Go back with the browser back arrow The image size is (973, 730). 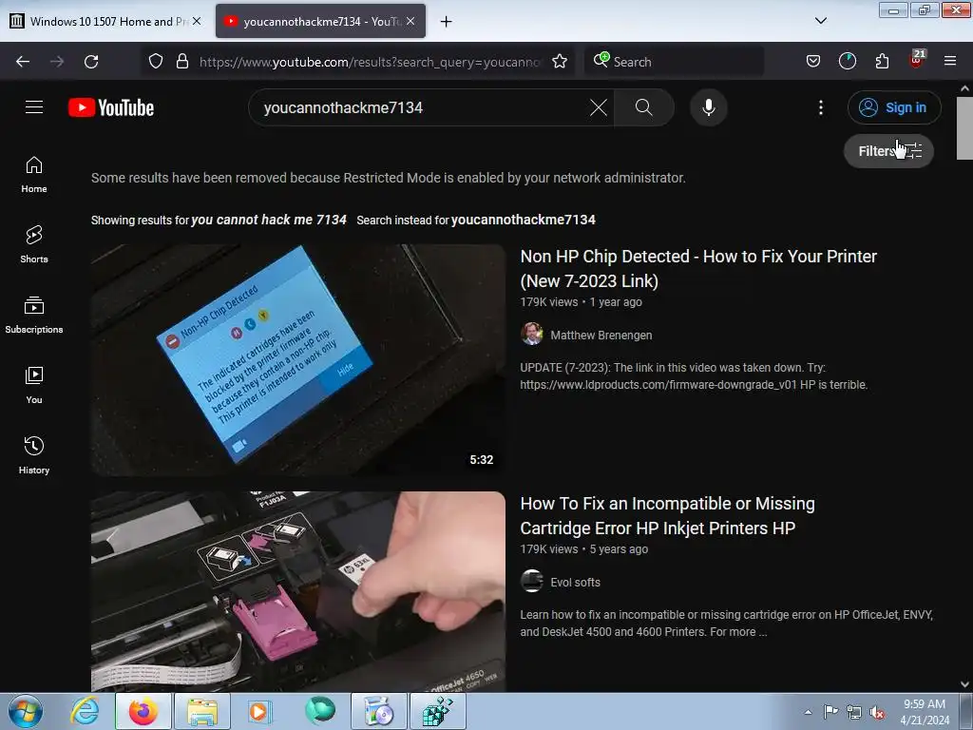tap(23, 62)
